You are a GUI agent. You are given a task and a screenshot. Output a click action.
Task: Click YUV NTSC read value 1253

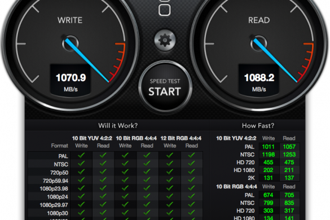tap(289, 155)
